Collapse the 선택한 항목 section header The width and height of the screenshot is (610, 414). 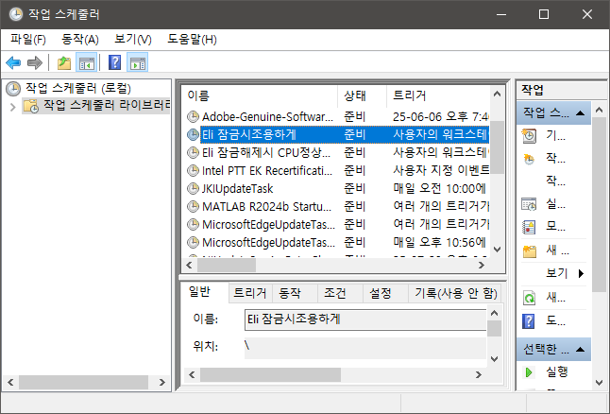tap(583, 349)
